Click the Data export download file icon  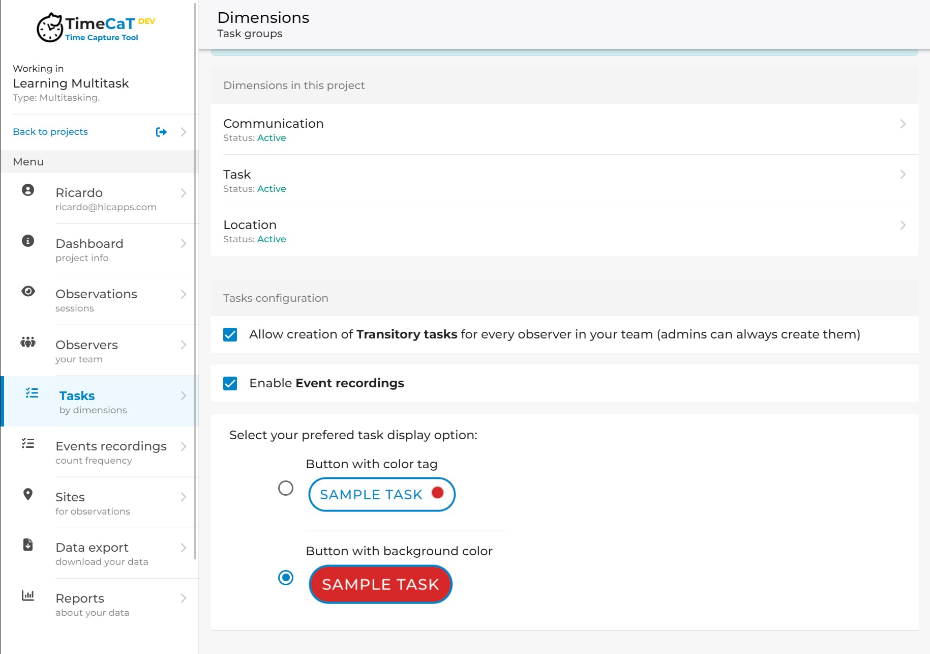(28, 545)
